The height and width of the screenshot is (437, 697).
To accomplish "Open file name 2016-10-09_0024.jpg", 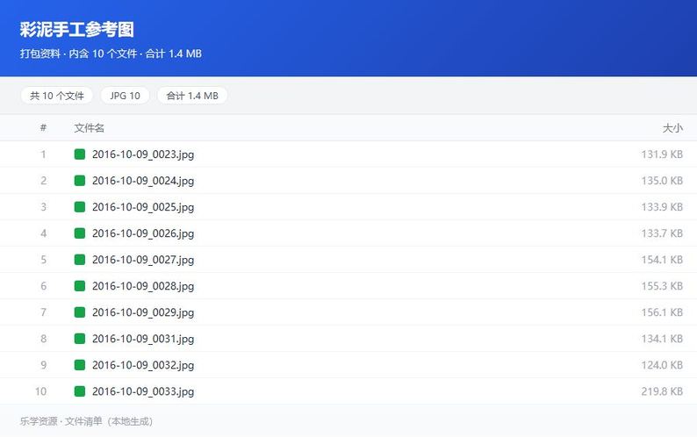I will (x=143, y=181).
